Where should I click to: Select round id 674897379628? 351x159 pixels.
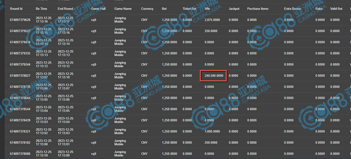[x=20, y=20]
